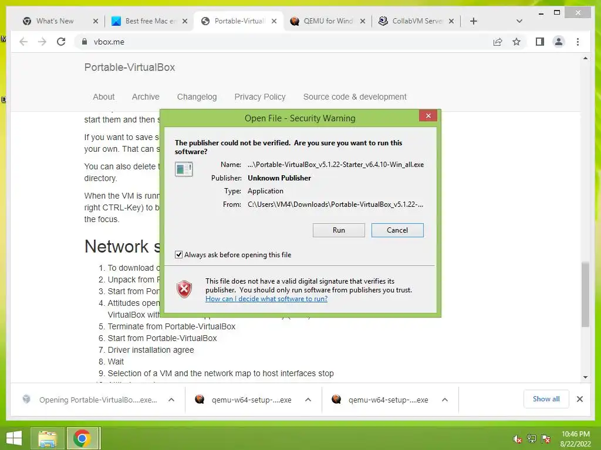
Task: Click Cancel in the Security Warning dialog
Action: [397, 230]
